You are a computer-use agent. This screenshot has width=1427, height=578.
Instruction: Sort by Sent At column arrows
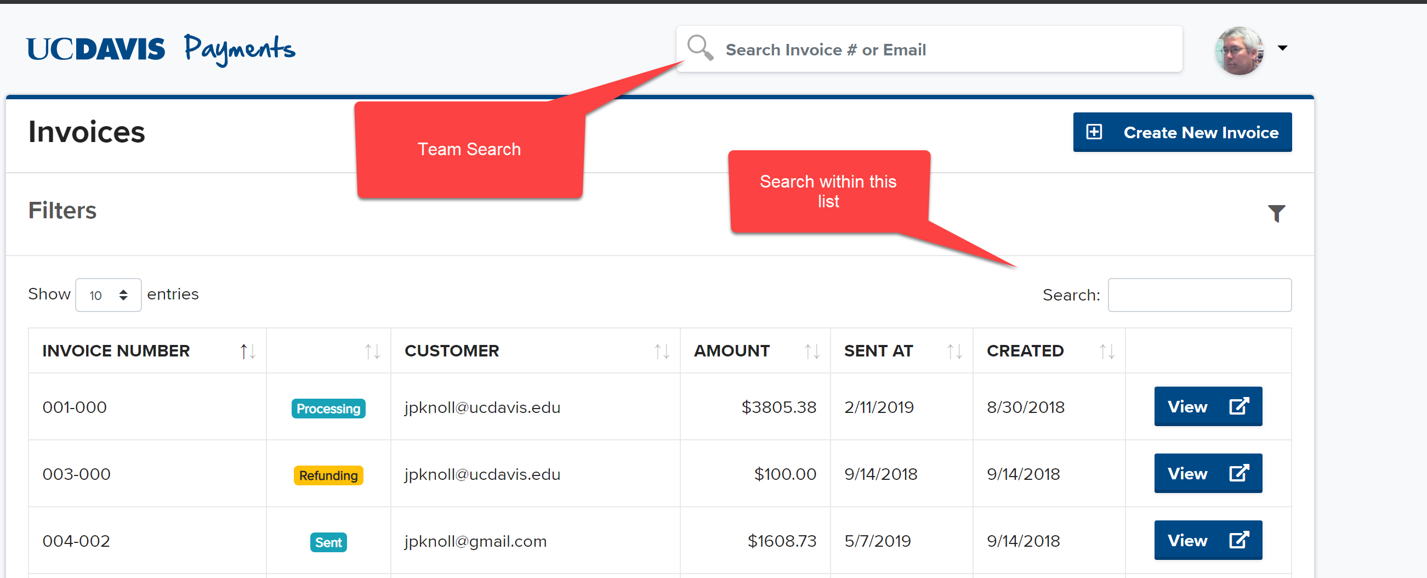[954, 351]
